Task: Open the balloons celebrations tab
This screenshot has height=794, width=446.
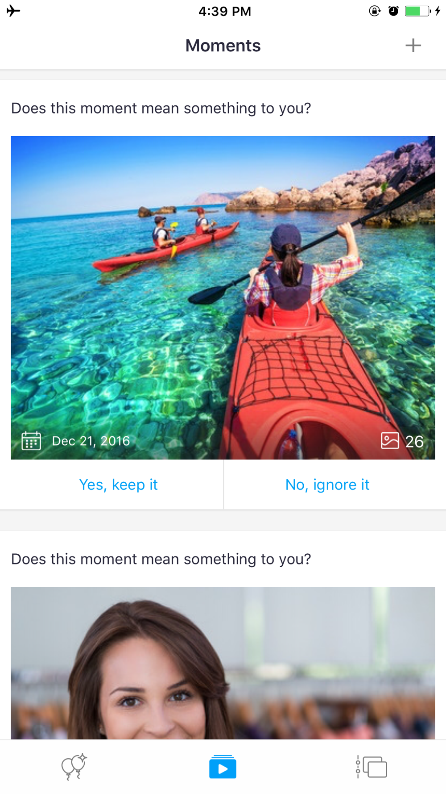Action: (74, 767)
